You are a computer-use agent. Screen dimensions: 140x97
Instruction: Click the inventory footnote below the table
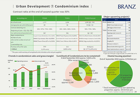(x=36, y=52)
